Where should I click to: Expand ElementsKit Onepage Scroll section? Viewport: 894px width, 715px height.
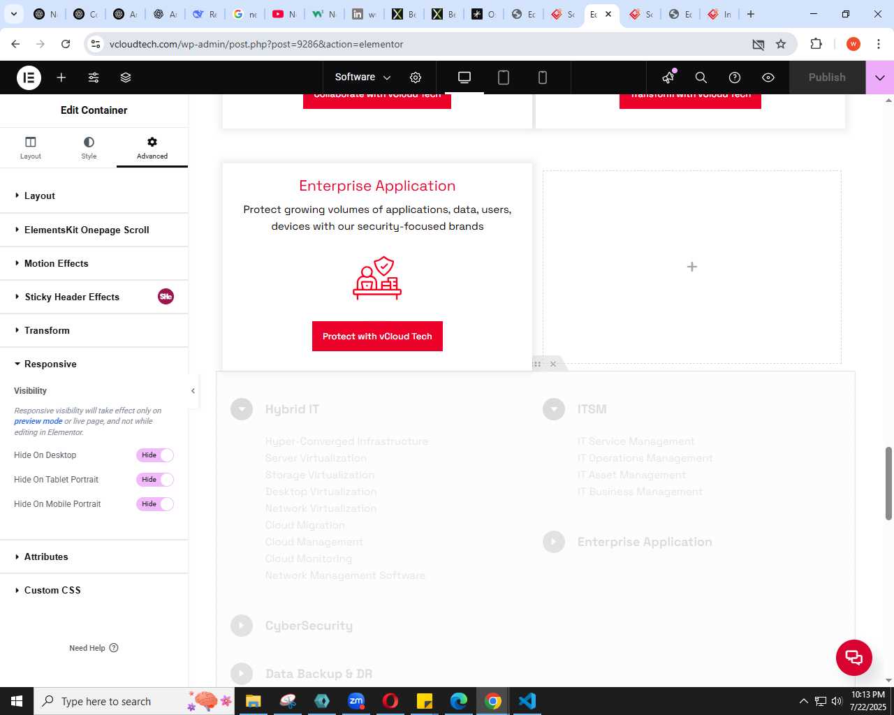tap(94, 230)
